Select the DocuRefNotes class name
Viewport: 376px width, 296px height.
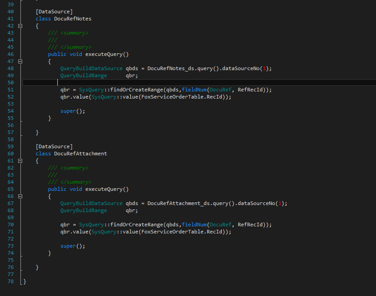point(72,18)
